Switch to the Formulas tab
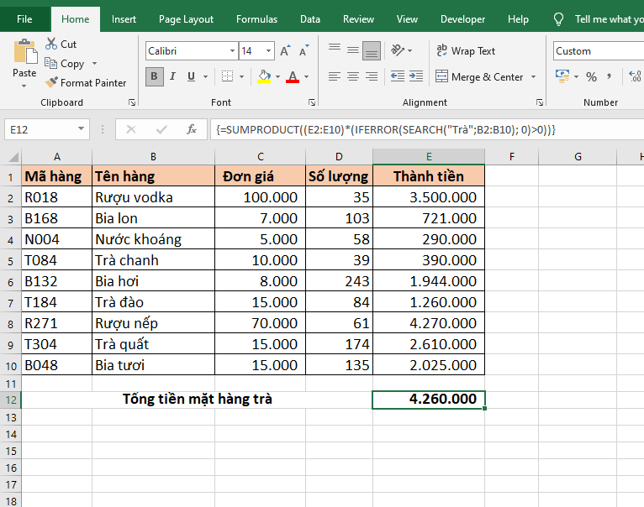The height and width of the screenshot is (507, 644). coord(256,19)
